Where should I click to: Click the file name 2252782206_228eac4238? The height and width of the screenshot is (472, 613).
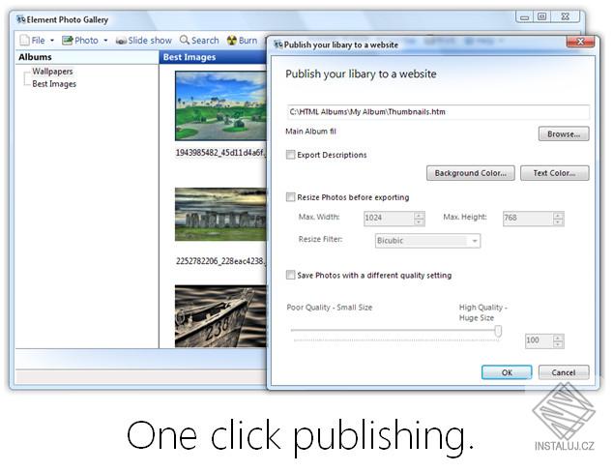(220, 261)
